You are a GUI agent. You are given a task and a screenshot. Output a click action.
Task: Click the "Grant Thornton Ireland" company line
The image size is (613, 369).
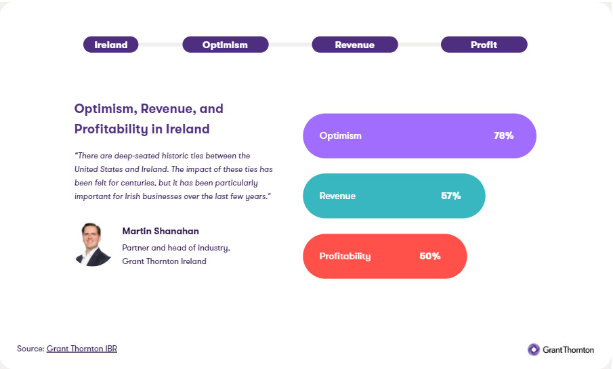click(x=164, y=261)
